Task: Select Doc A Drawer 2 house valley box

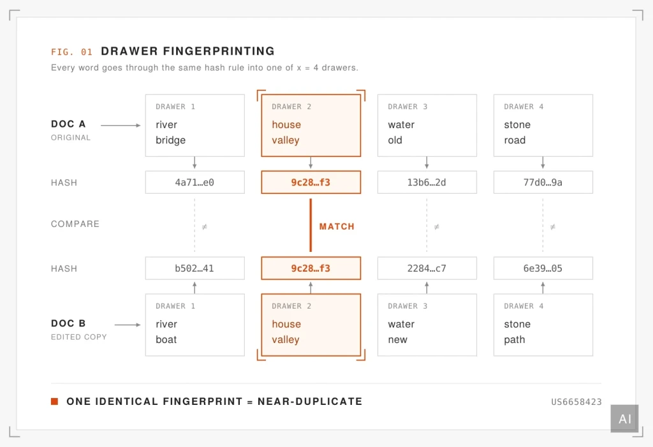Action: (x=311, y=126)
